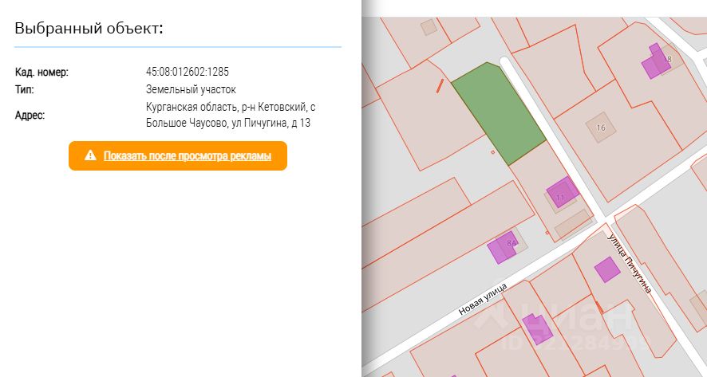The width and height of the screenshot is (707, 377).
Task: Click the 'Кад. номер:' label
Action: point(41,72)
